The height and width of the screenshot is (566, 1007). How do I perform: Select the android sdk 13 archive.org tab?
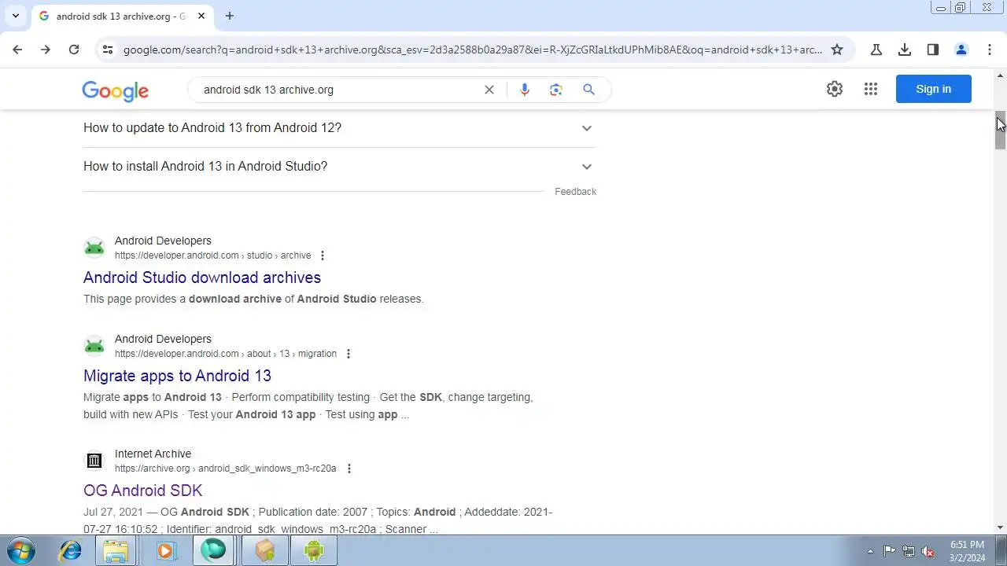[120, 16]
